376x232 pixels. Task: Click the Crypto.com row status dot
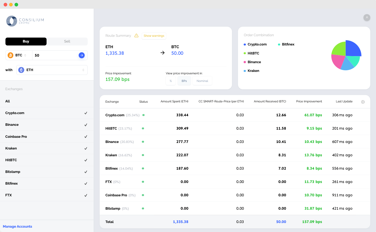tap(143, 115)
